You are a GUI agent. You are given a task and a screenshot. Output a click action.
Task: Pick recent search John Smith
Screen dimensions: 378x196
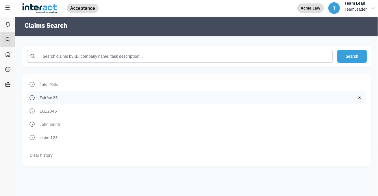click(x=50, y=124)
